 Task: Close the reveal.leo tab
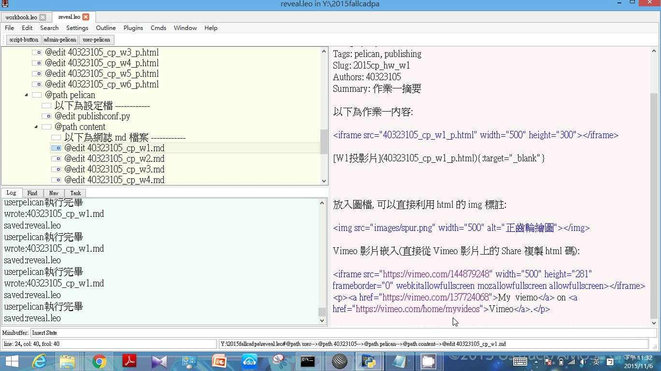pyautogui.click(x=86, y=17)
